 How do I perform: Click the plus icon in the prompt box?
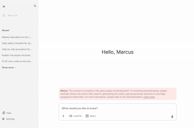click(x=63, y=116)
